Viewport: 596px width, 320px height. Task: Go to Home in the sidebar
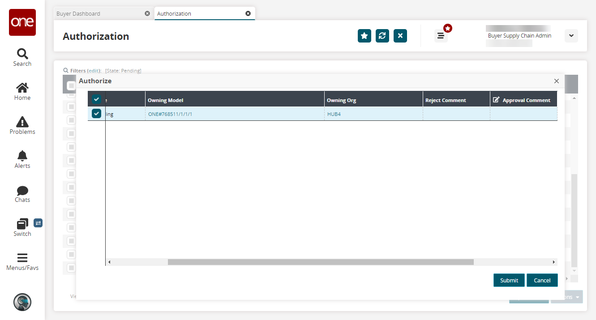tap(22, 91)
